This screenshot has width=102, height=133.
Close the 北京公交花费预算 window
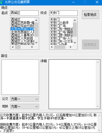point(97,2)
